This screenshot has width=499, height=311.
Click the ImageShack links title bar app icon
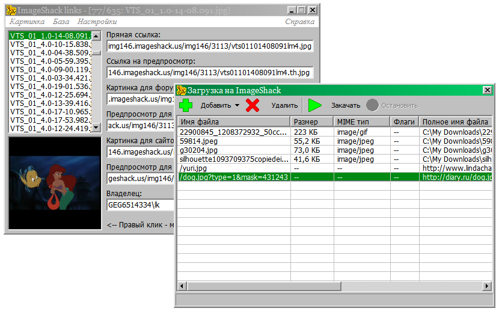(x=11, y=10)
